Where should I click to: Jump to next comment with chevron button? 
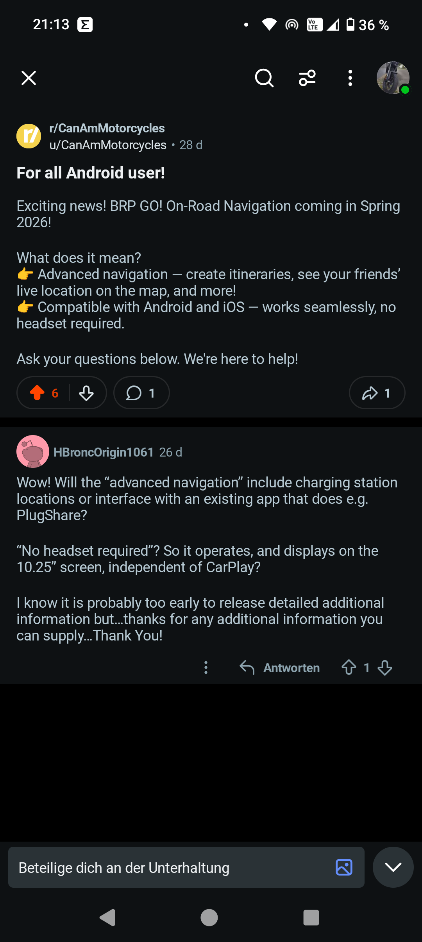pyautogui.click(x=393, y=867)
